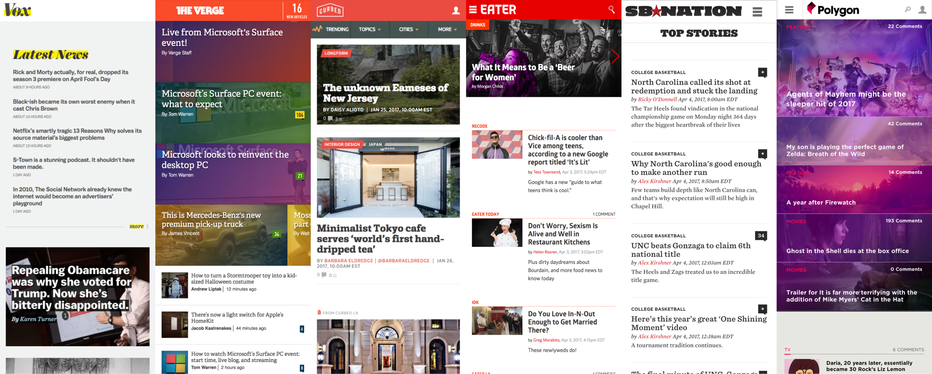The height and width of the screenshot is (374, 932).
Task: Click the Interior Design tag on Curbed
Action: pos(342,145)
